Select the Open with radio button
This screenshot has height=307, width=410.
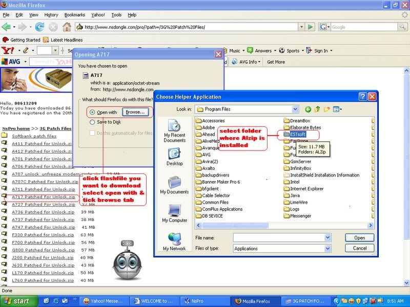pyautogui.click(x=92, y=112)
